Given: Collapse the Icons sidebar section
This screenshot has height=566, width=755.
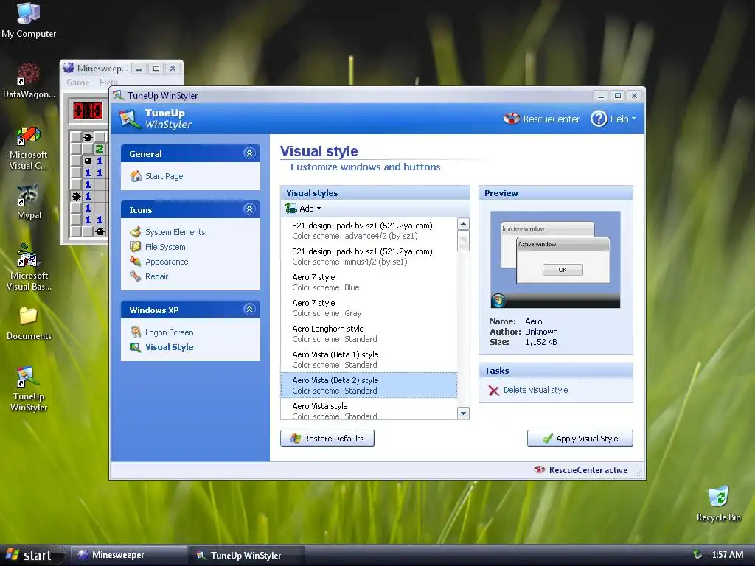Looking at the screenshot, I should pos(249,209).
